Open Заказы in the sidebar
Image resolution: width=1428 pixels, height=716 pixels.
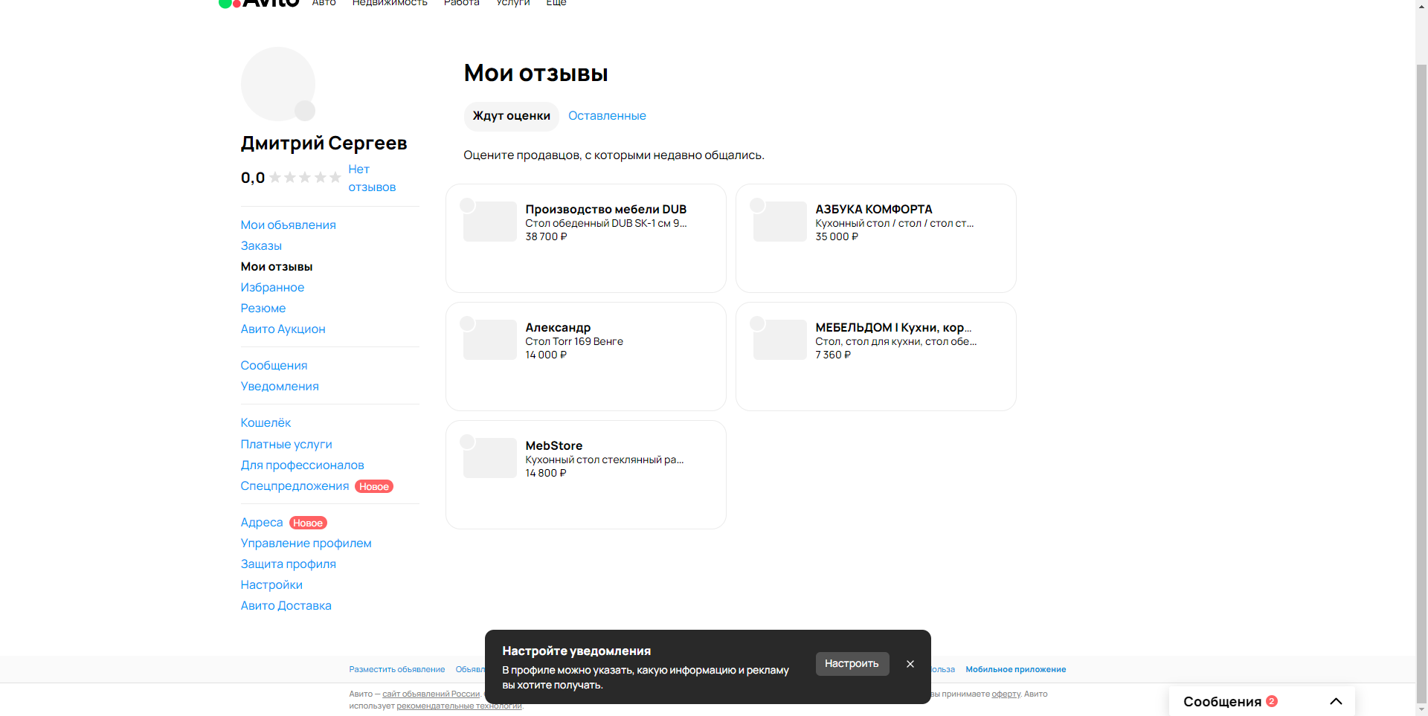coord(261,245)
